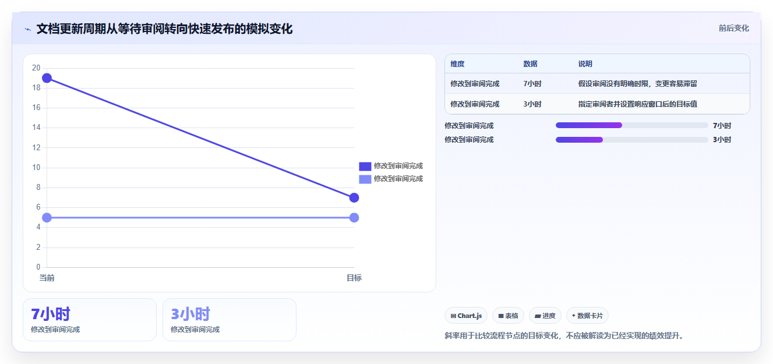The image size is (773, 364).
Task: Open the 3小时 data card
Action: [x=230, y=320]
